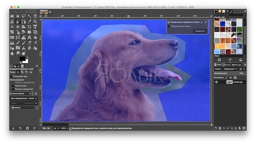This screenshot has height=144, width=256.
Task: Open the layers dock configuration menu
Action: 245,65
